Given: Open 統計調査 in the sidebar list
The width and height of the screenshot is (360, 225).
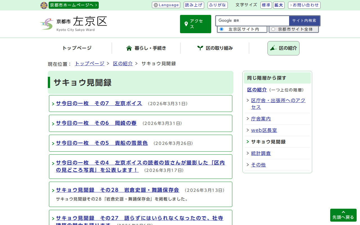Looking at the screenshot, I should coord(261,153).
